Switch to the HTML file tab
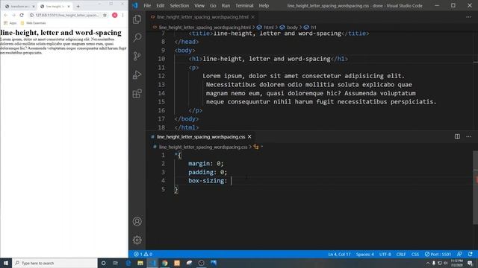The width and height of the screenshot is (478, 268). [x=202, y=17]
